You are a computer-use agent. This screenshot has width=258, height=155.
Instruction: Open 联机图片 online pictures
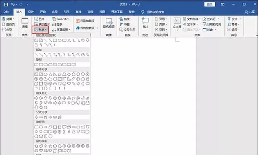click(42, 24)
